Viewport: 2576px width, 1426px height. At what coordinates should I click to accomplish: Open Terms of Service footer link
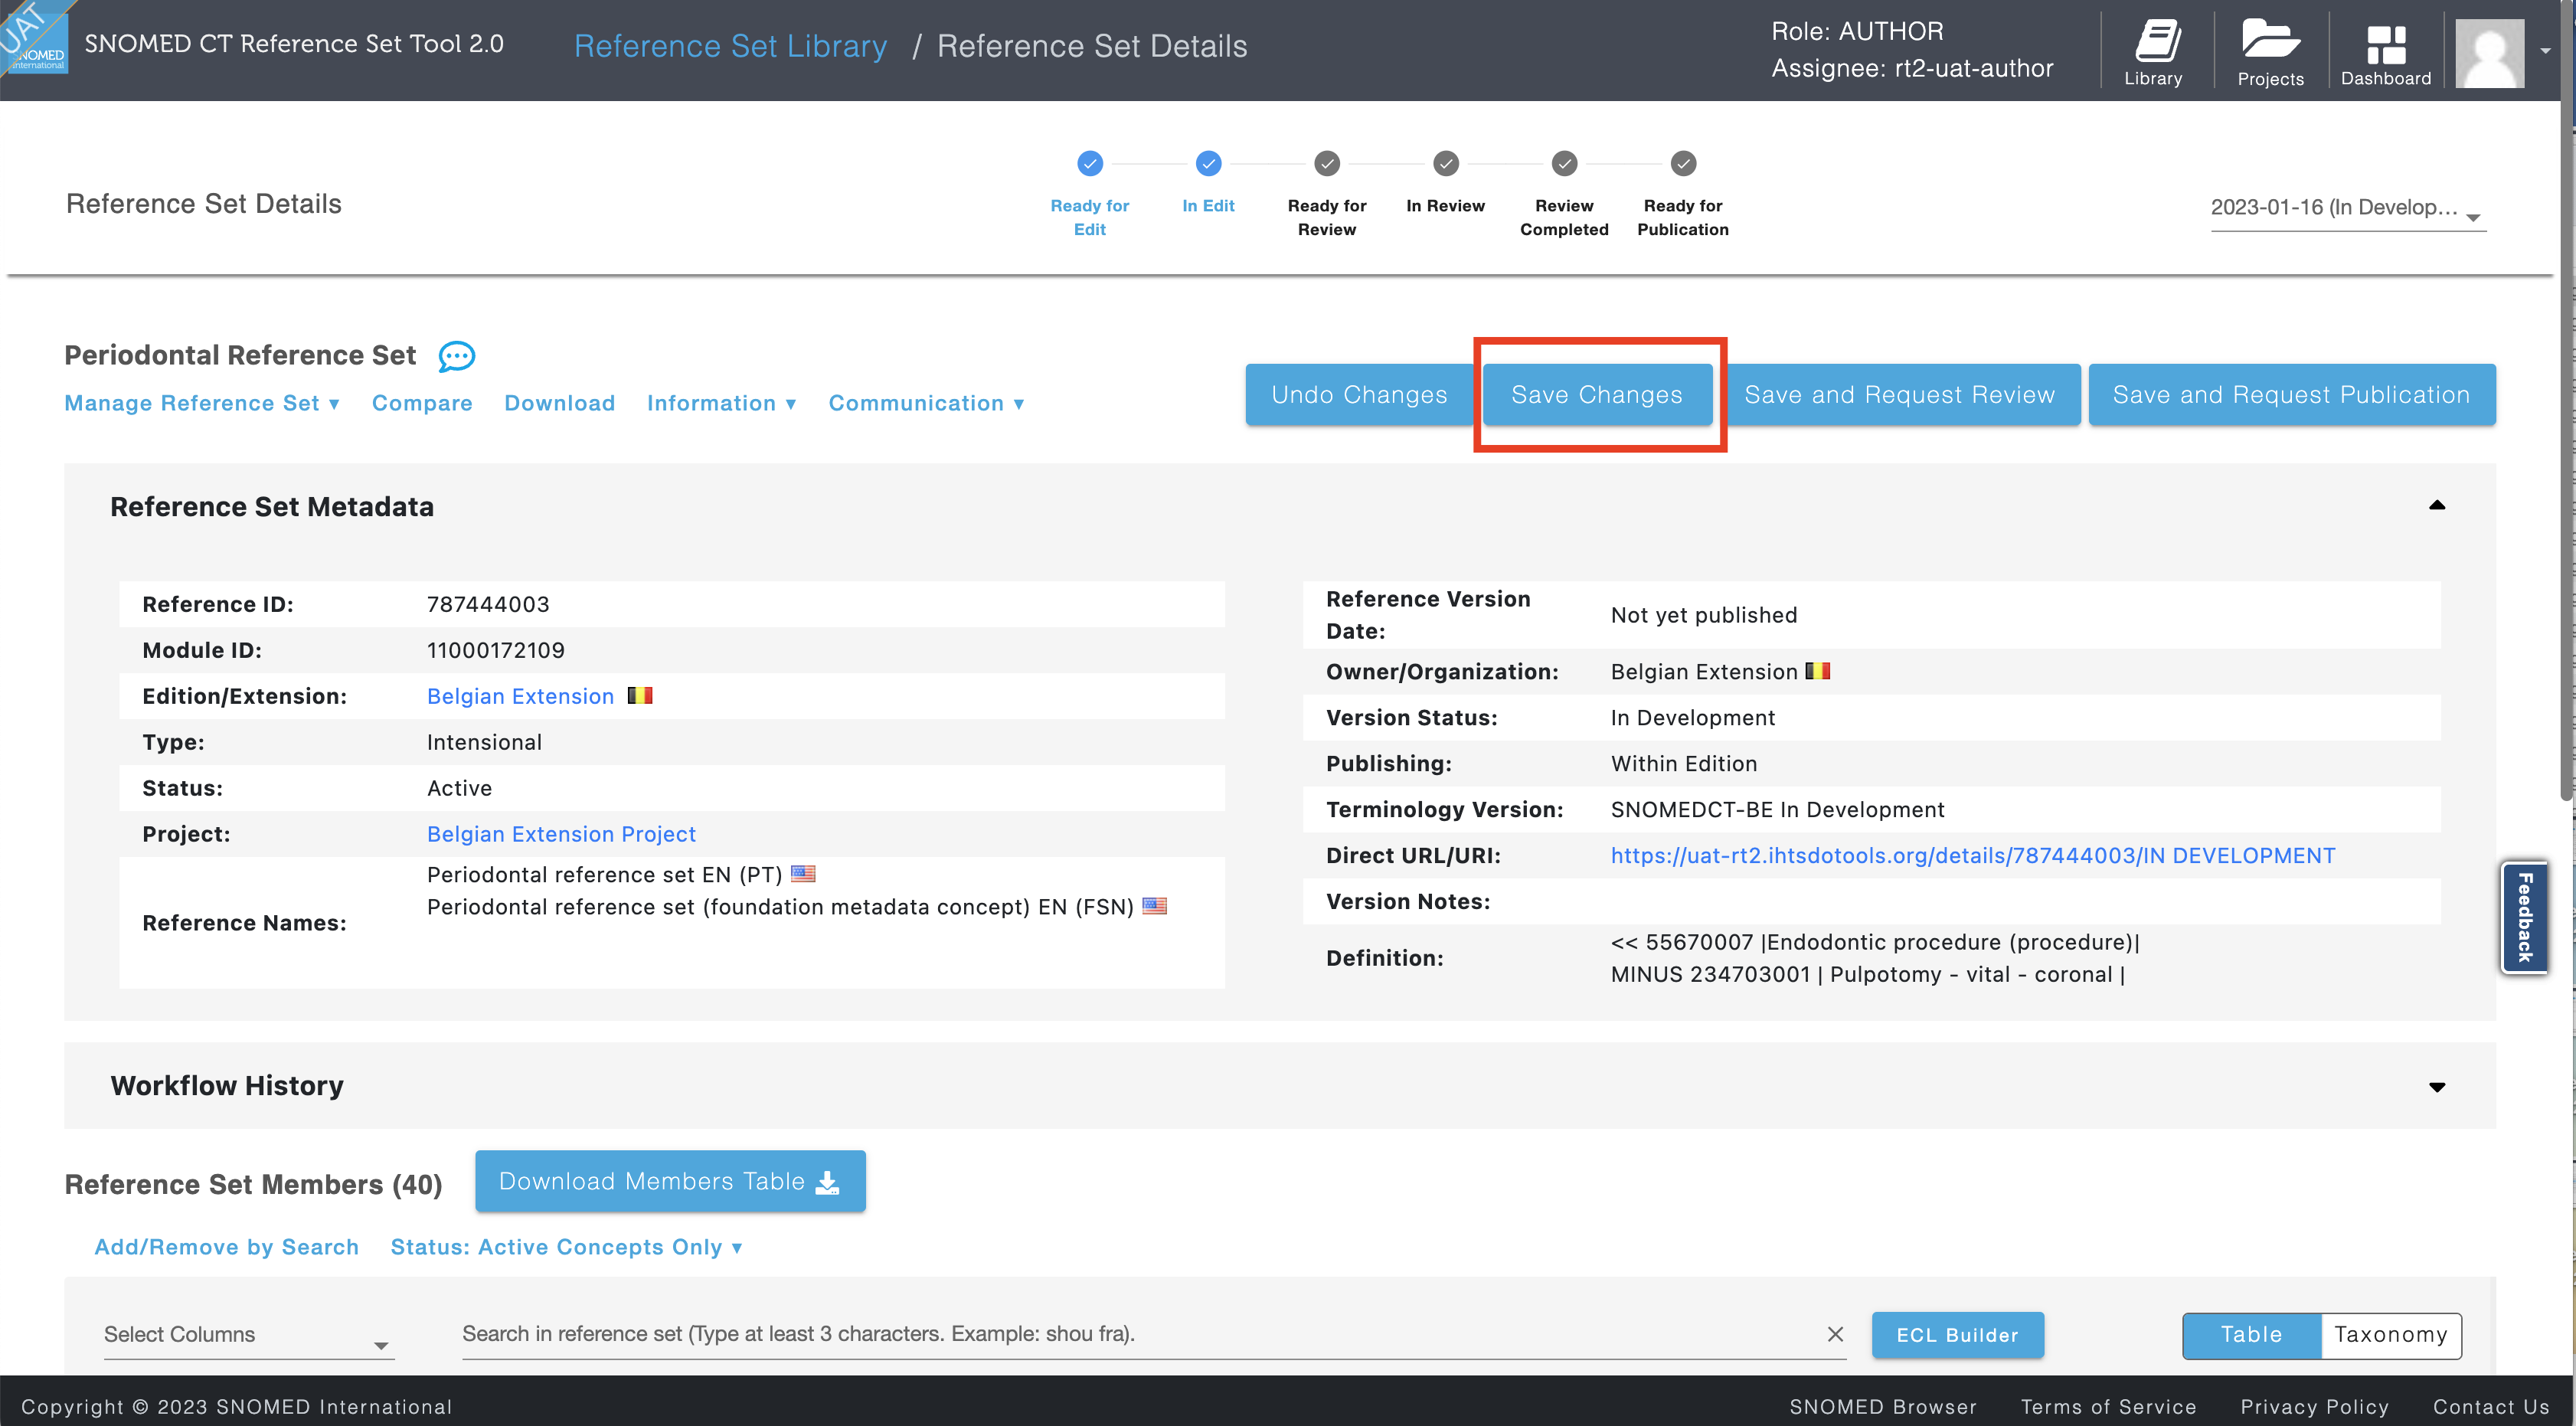(x=2108, y=1407)
